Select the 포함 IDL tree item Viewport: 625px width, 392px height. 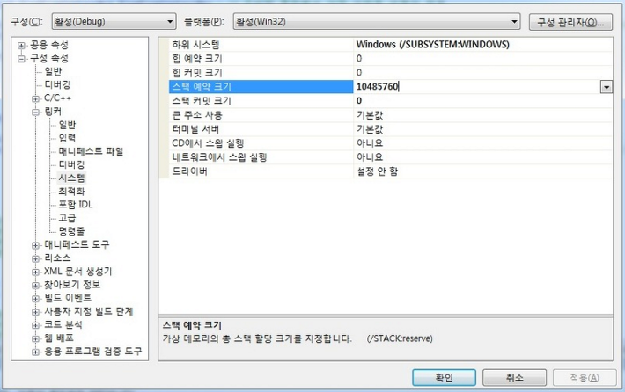click(76, 205)
